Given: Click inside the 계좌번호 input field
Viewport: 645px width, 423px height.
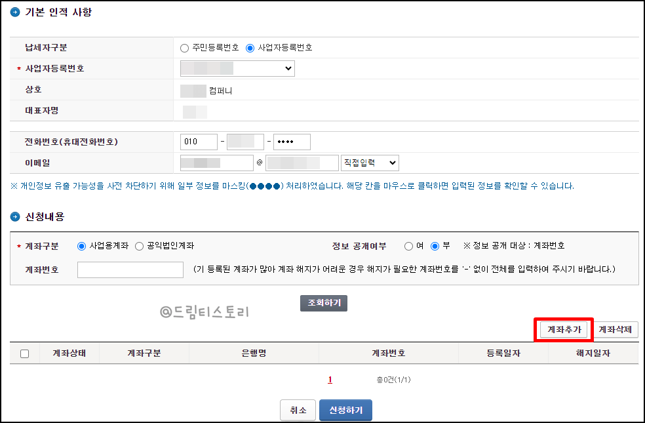Looking at the screenshot, I should point(130,270).
